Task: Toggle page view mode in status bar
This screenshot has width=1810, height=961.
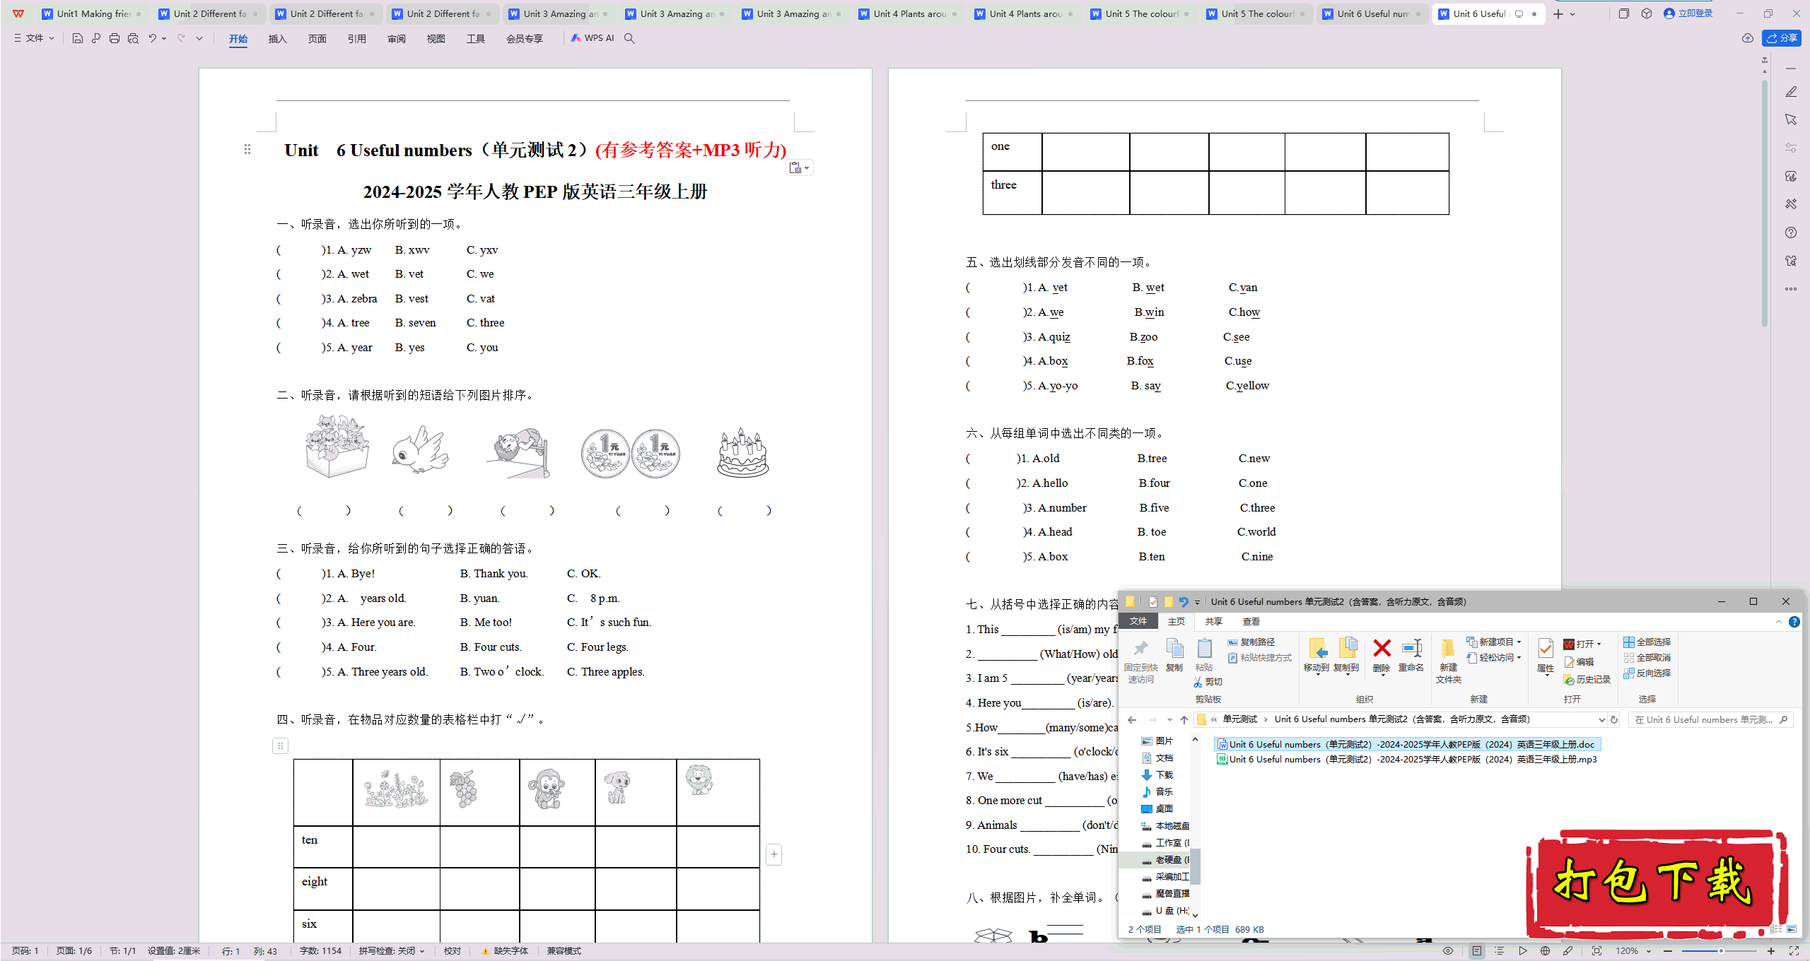Action: [x=1477, y=951]
